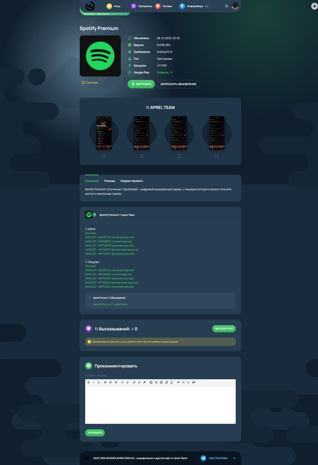The image size is (318, 465).
Task: Click the purple comments icon beside Высказываний
Action: (x=88, y=329)
